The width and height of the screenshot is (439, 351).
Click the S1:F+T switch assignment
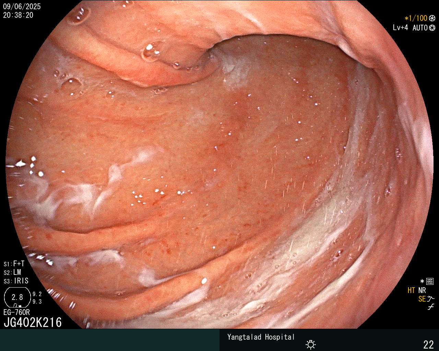click(x=14, y=264)
